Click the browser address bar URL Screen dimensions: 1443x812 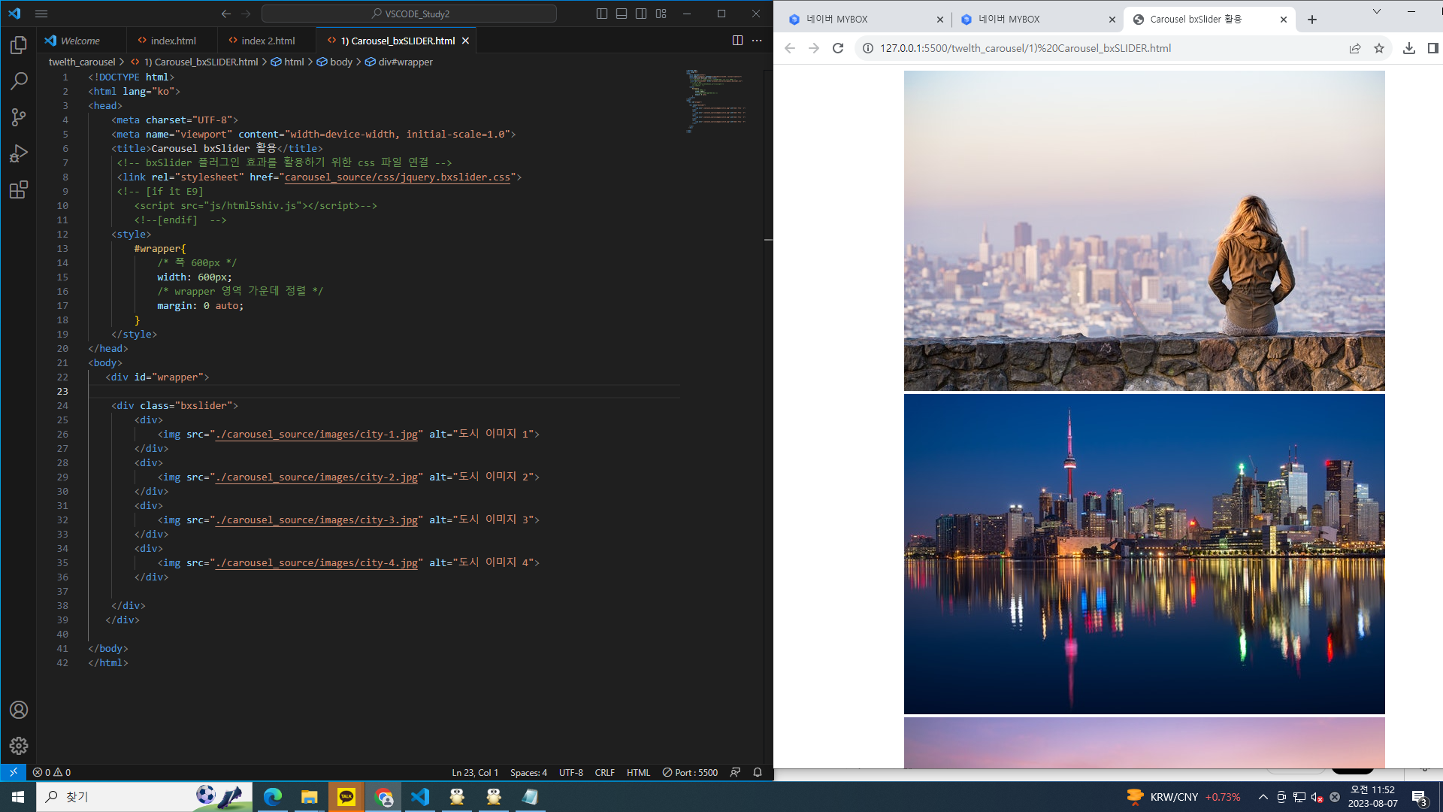tap(1025, 48)
